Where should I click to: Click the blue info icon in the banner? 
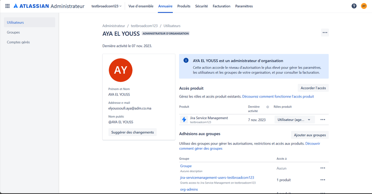point(186,60)
